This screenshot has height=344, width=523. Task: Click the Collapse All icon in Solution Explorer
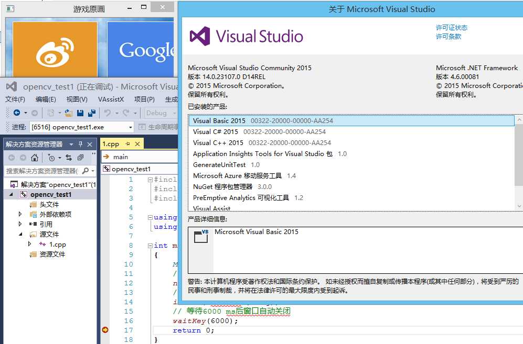[80, 158]
